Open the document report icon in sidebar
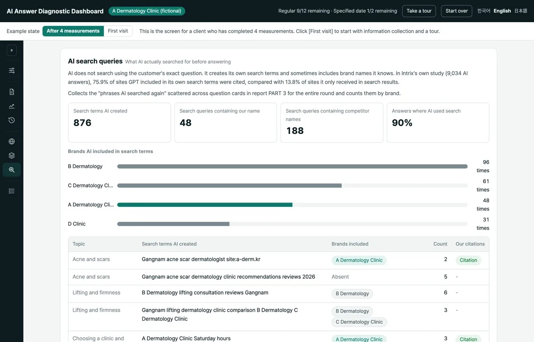 tap(12, 92)
